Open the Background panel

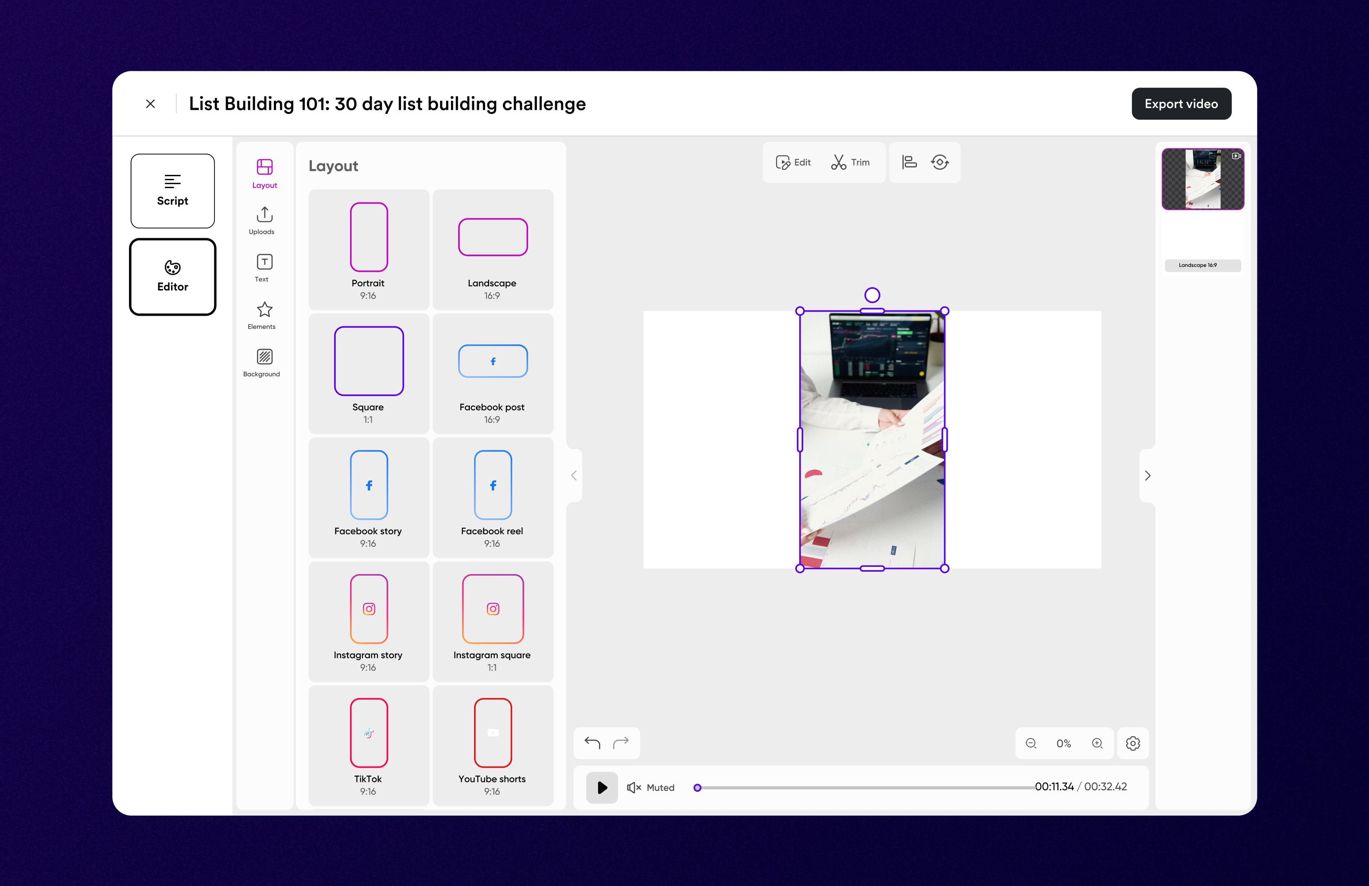[x=264, y=363]
